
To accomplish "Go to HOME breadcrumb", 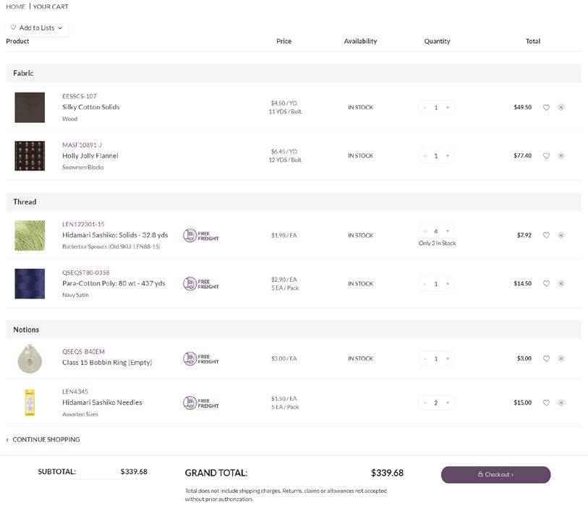I will point(15,7).
